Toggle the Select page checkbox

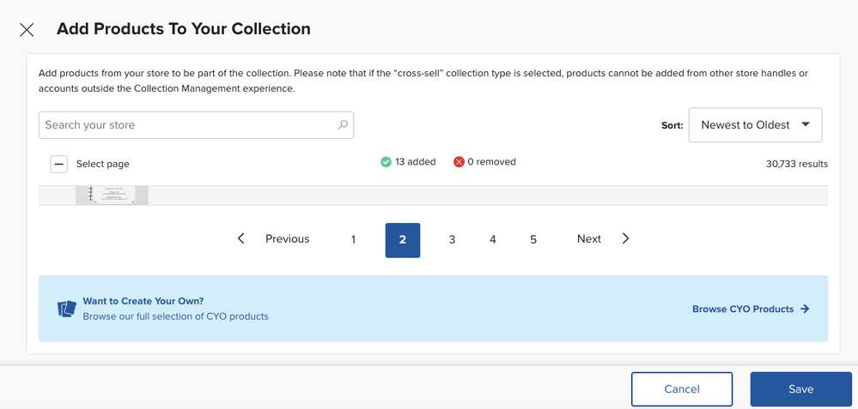[x=58, y=164]
